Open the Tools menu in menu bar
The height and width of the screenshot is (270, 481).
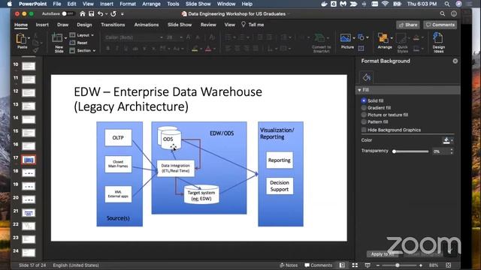173,4
